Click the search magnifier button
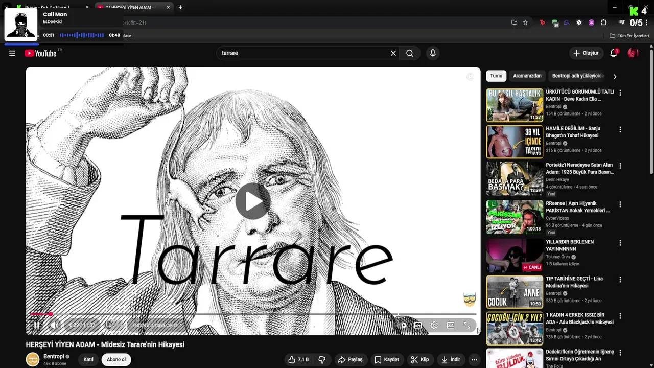The height and width of the screenshot is (368, 654). tap(410, 53)
